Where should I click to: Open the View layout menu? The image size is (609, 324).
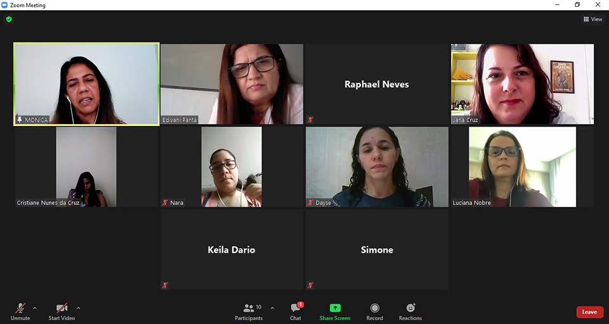[x=593, y=19]
